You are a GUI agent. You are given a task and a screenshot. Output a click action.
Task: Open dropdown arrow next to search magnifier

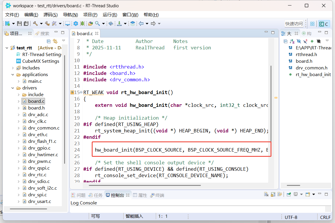pyautogui.click(x=103, y=24)
